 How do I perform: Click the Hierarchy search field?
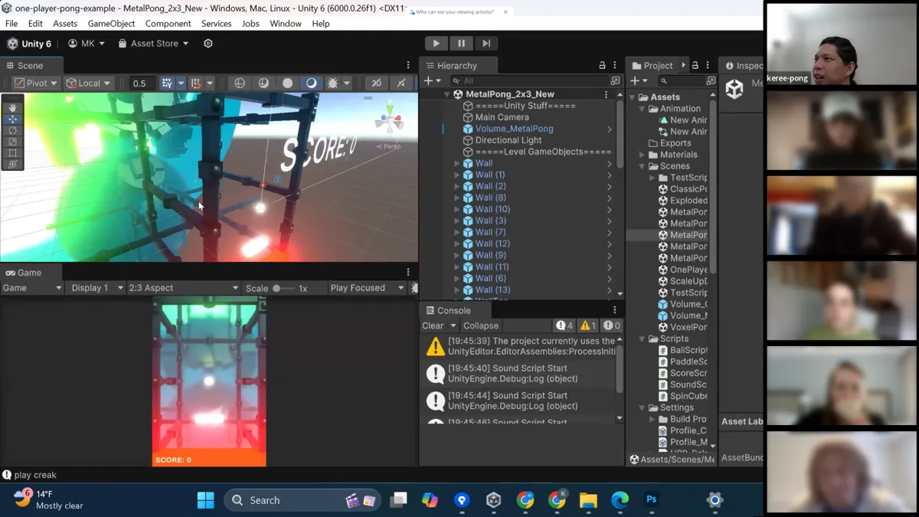[x=531, y=80]
